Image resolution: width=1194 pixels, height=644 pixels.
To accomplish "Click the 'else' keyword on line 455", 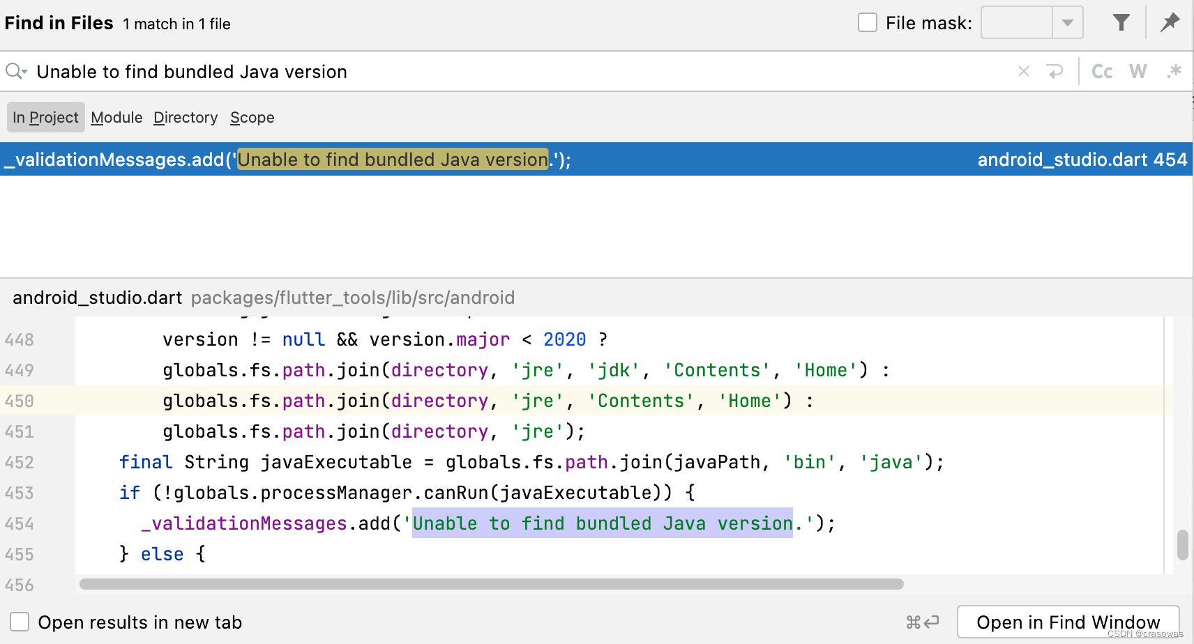I will tap(162, 554).
